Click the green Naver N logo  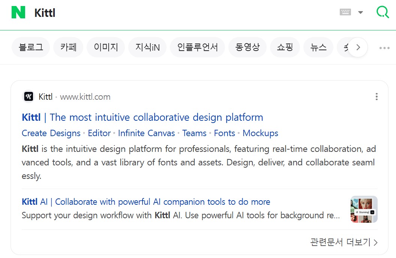coord(18,12)
